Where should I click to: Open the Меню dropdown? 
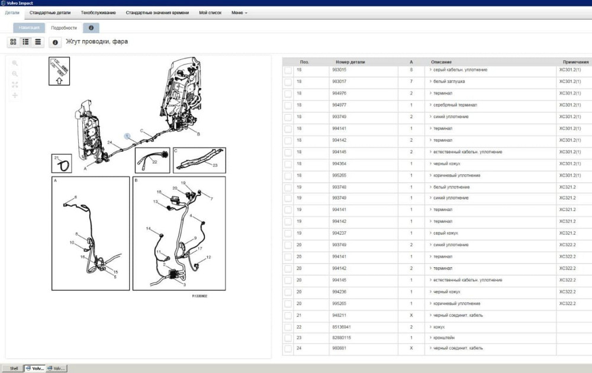click(239, 12)
